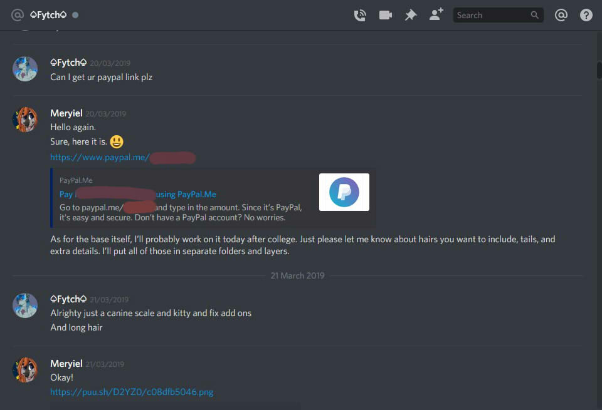Click Fytch username above 'Alrighty' message
Image resolution: width=602 pixels, height=410 pixels.
click(68, 299)
